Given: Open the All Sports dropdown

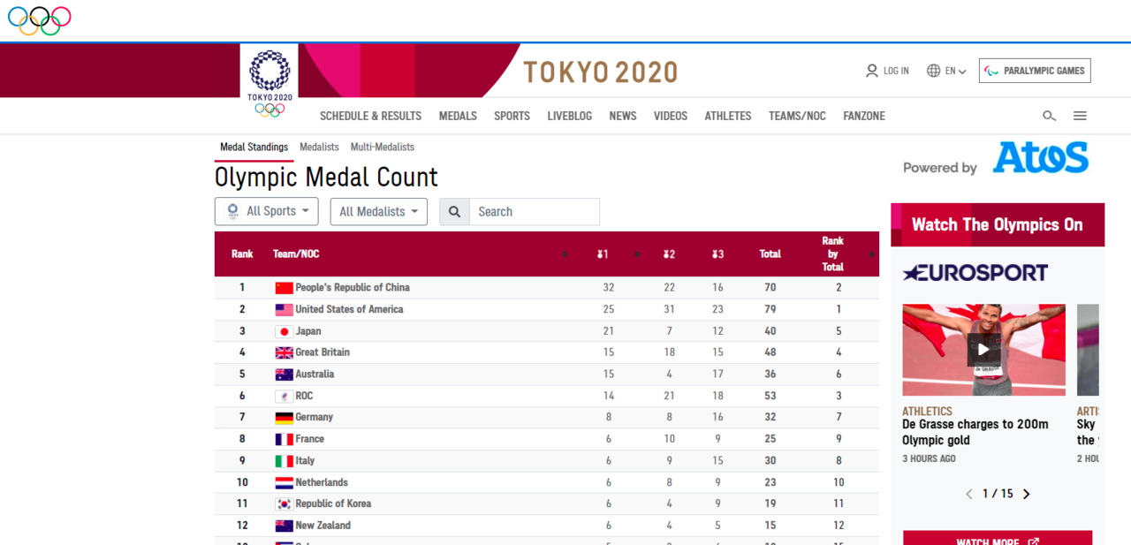Looking at the screenshot, I should 266,211.
